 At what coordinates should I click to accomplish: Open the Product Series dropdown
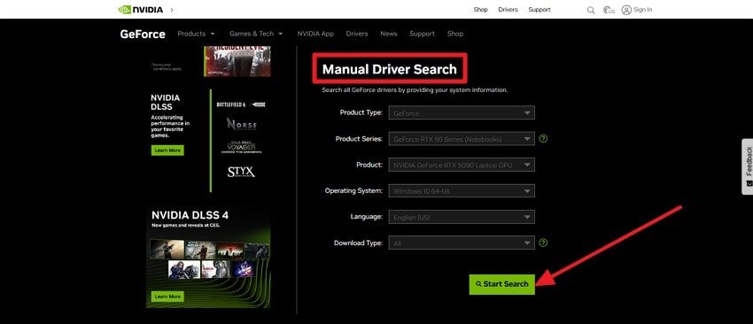(x=462, y=139)
